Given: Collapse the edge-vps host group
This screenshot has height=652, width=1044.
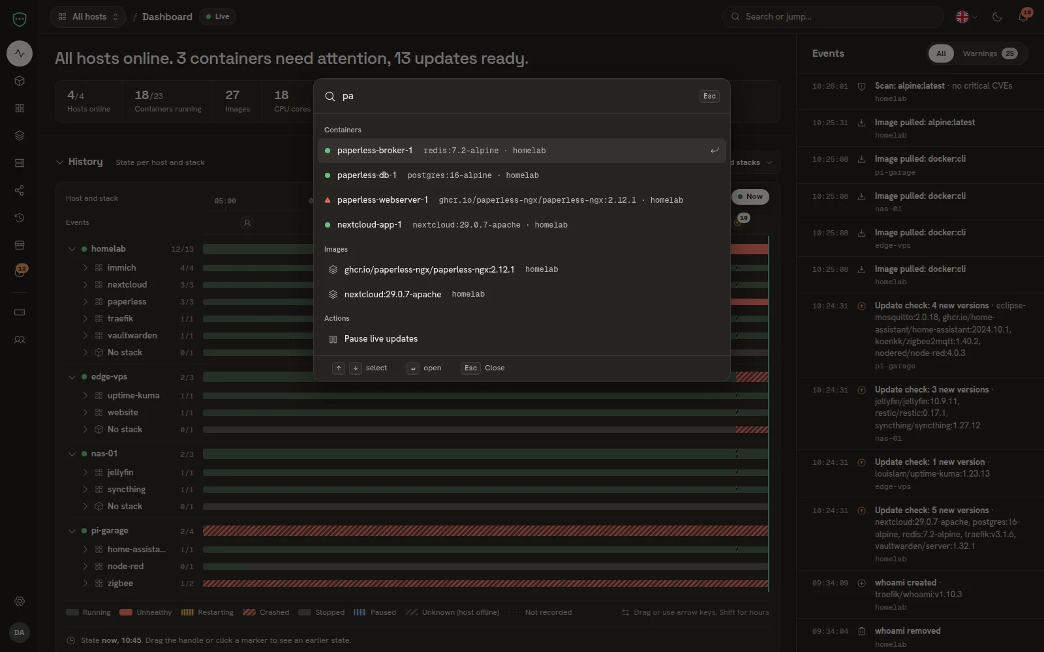Looking at the screenshot, I should [72, 377].
